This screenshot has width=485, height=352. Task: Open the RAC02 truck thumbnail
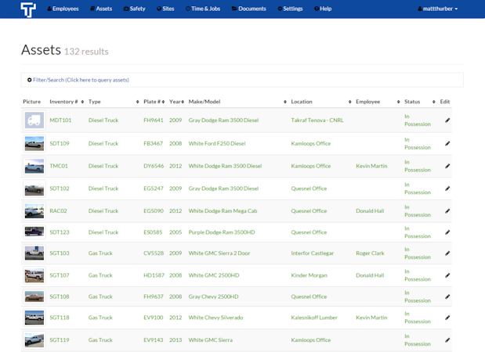coord(34,211)
